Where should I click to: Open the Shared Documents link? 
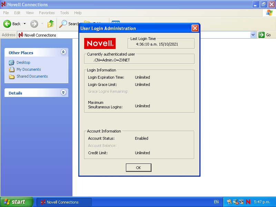coord(32,76)
